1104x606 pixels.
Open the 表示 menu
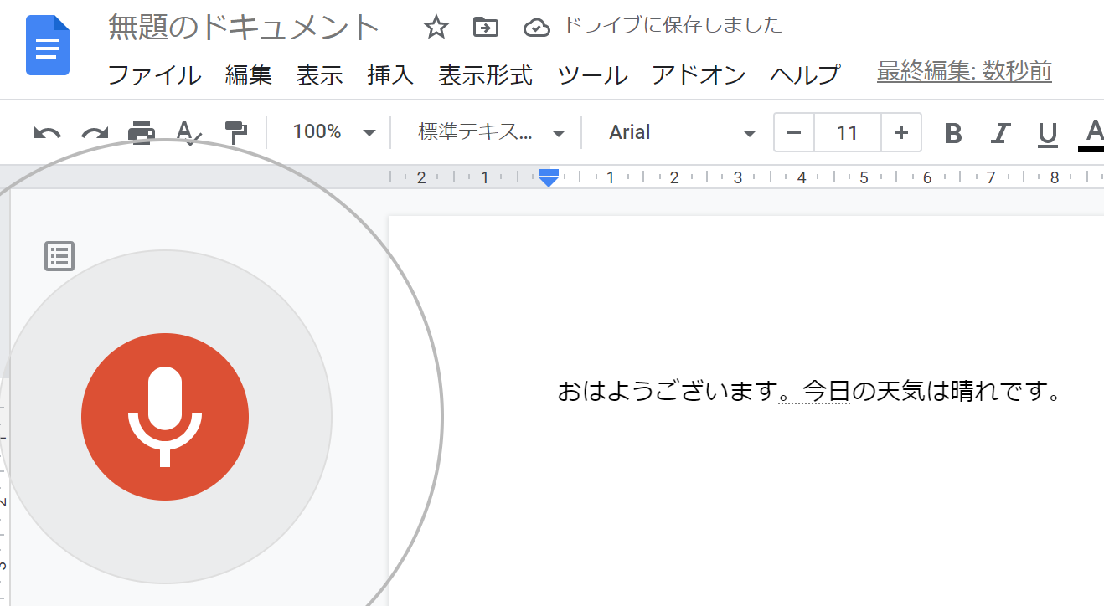click(320, 74)
